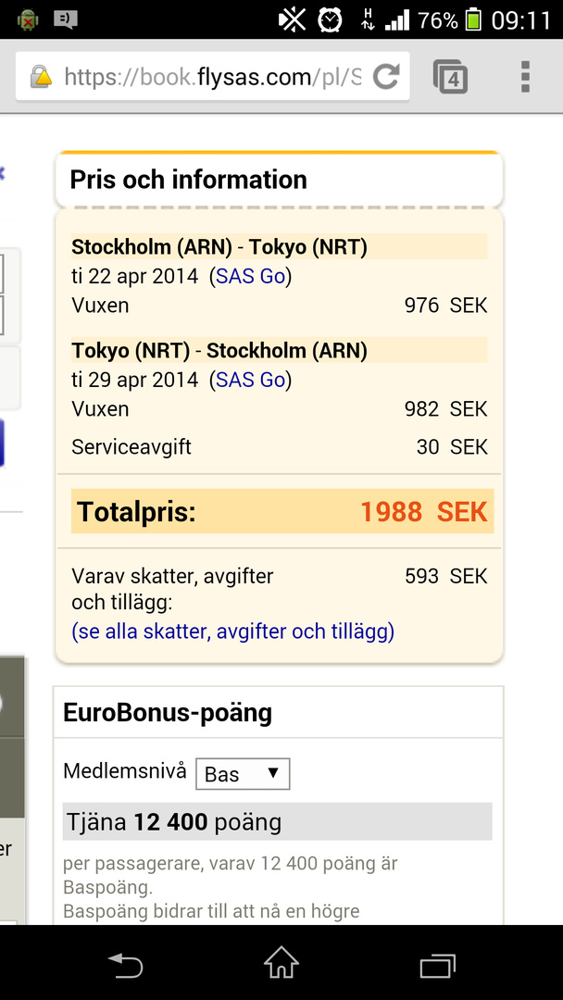The width and height of the screenshot is (563, 1000).
Task: Tap the battery status icon
Action: click(x=473, y=19)
